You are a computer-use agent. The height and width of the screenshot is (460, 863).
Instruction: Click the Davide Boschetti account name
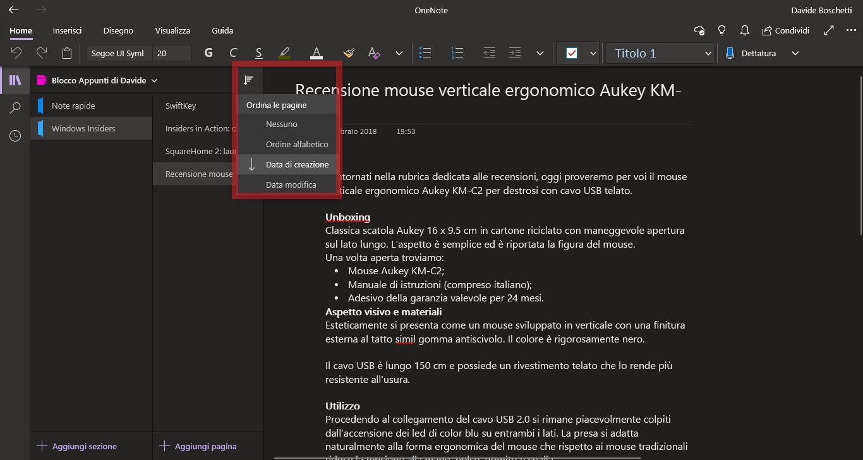tap(821, 10)
